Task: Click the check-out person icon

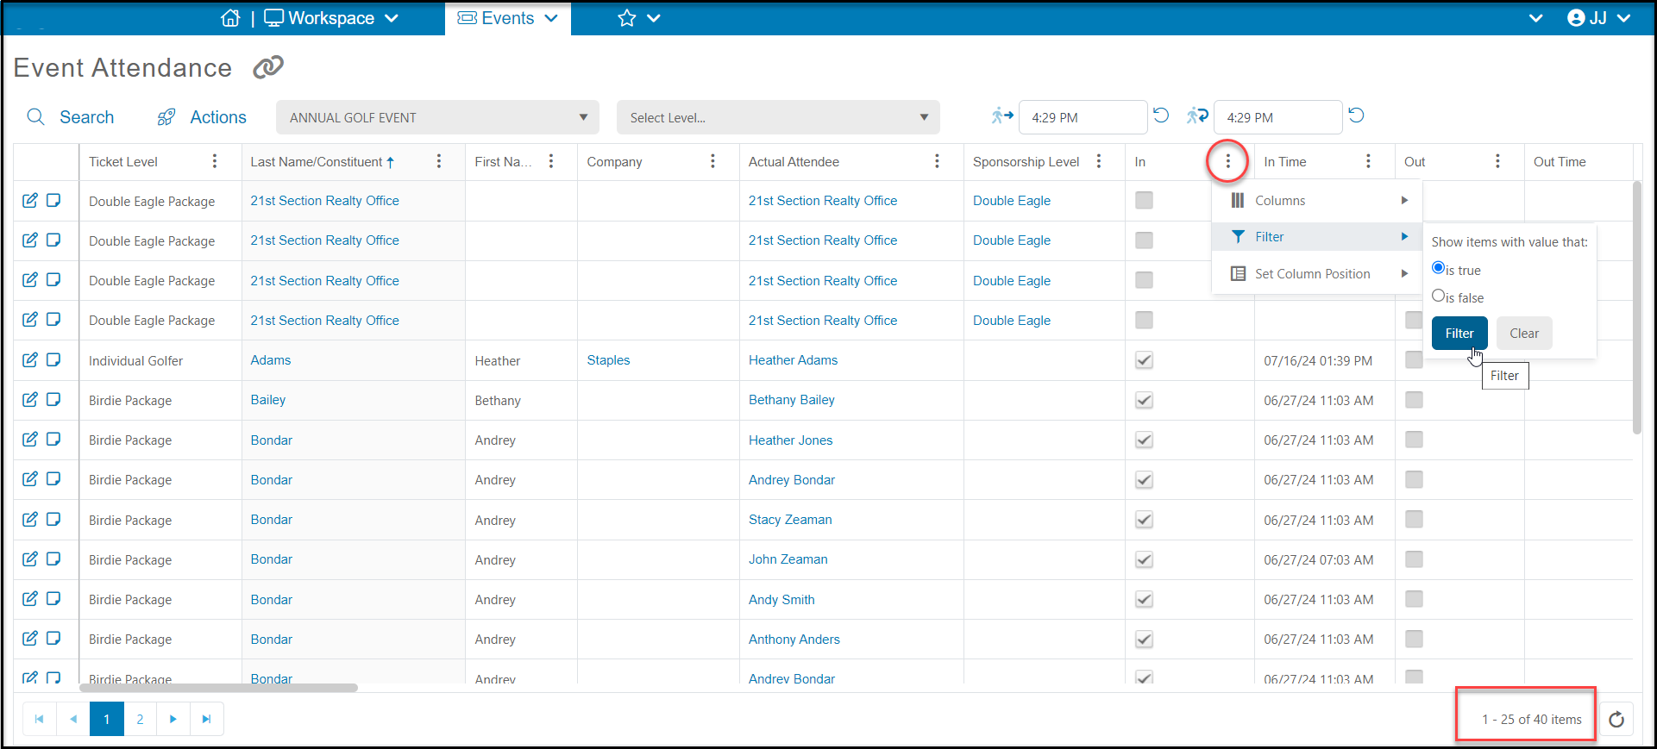Action: (1197, 115)
